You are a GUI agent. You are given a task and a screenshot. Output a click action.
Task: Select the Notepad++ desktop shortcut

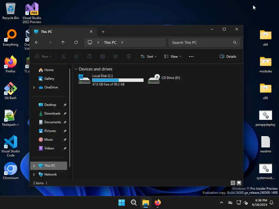(11, 118)
